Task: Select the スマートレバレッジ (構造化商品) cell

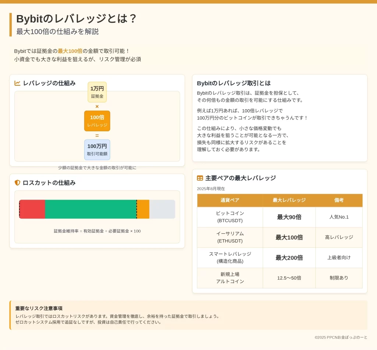Action: point(230,258)
